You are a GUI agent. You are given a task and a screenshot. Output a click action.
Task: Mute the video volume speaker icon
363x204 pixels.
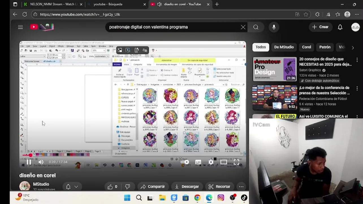41,162
